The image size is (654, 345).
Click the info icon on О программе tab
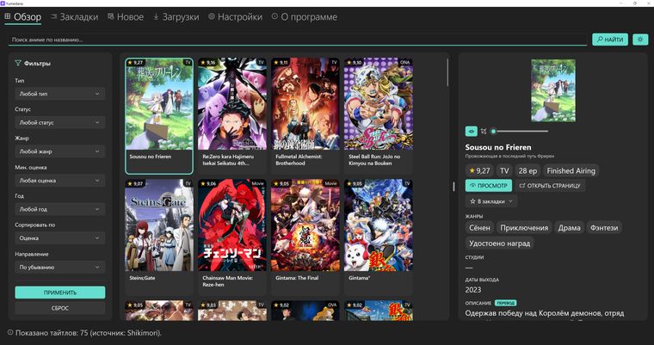[x=275, y=16]
